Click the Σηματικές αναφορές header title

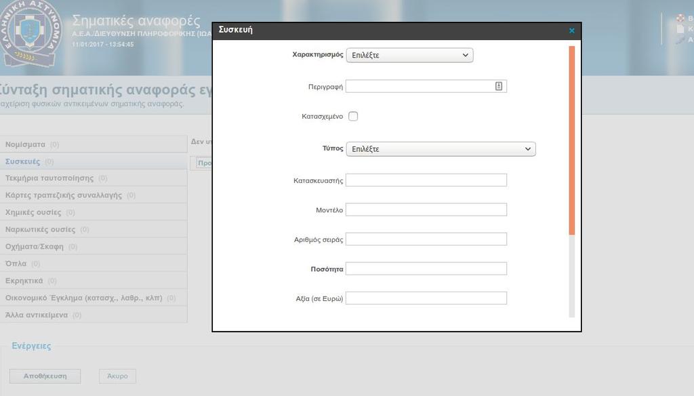(136, 20)
